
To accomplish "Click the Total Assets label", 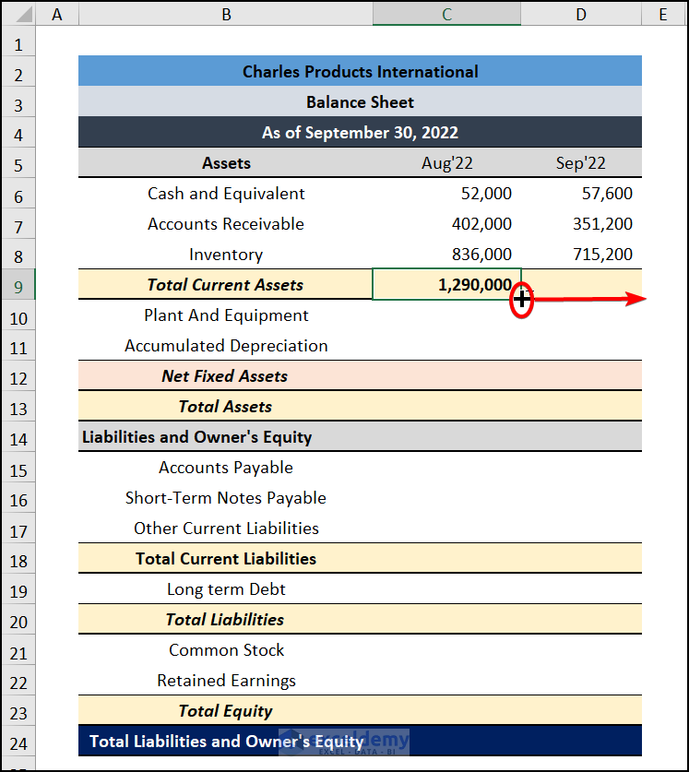I will click(x=226, y=407).
